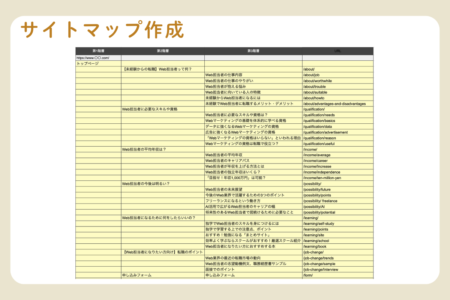Click the 第3階層 column header
This screenshot has height=300, width=450.
coord(253,51)
